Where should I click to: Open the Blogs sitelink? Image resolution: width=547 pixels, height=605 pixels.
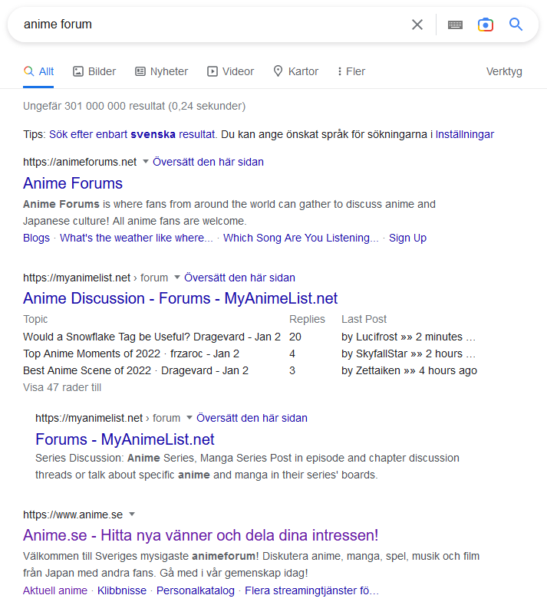(36, 238)
